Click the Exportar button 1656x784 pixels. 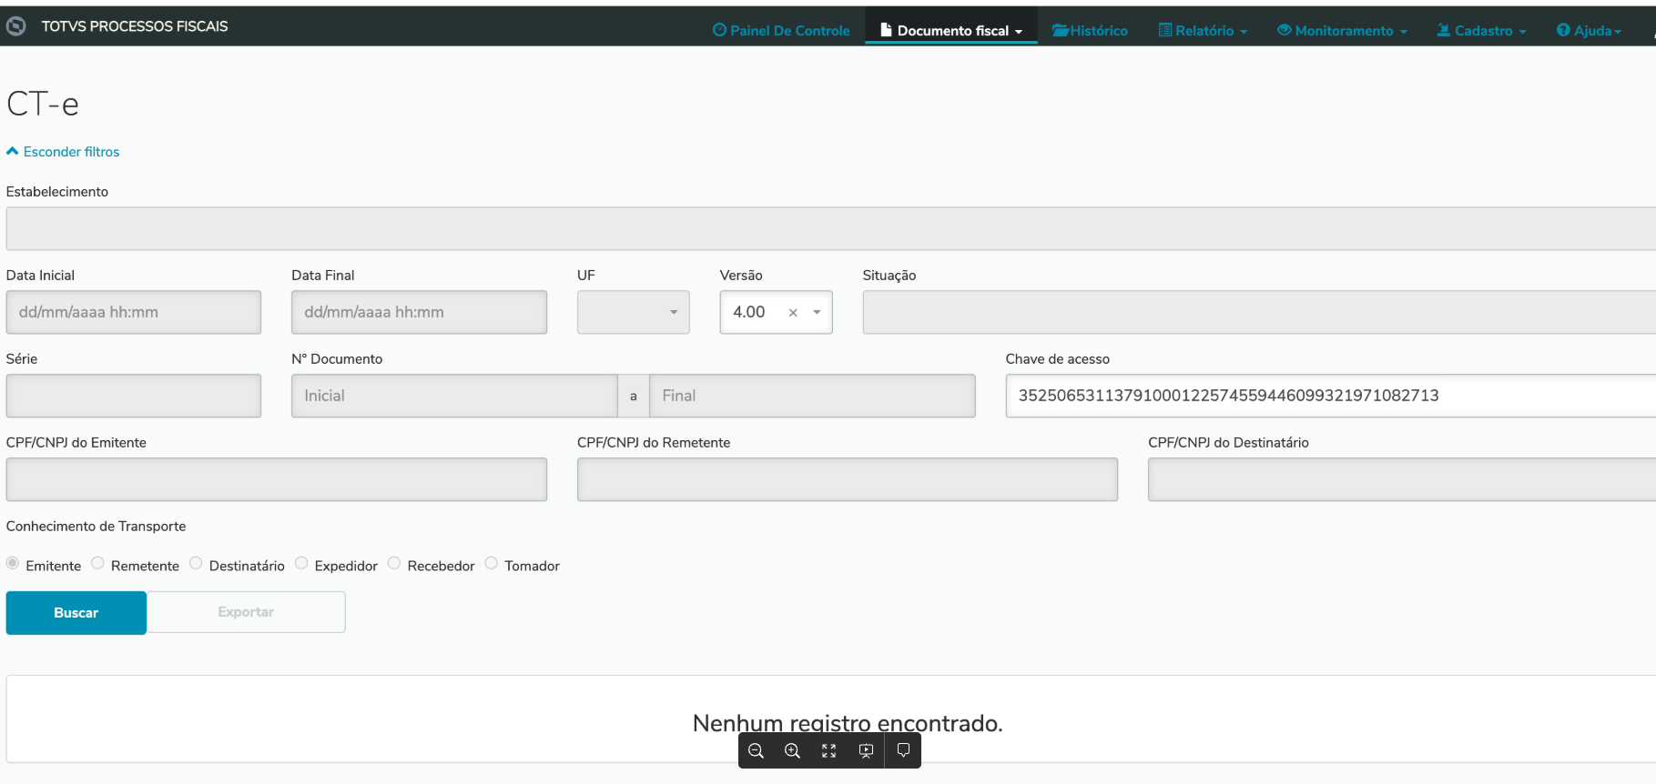point(246,612)
